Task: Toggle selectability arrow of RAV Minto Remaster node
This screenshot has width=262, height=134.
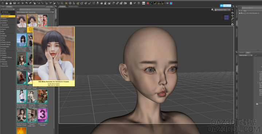Action: pos(242,13)
